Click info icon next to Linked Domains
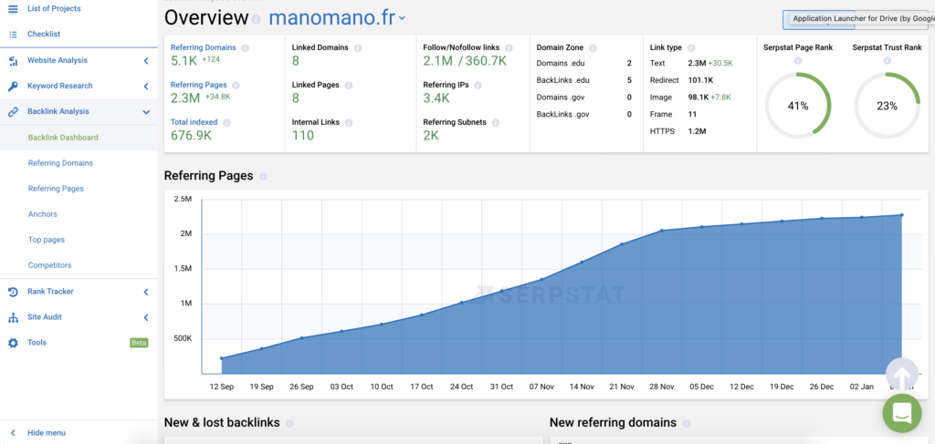The image size is (935, 444). click(x=358, y=47)
